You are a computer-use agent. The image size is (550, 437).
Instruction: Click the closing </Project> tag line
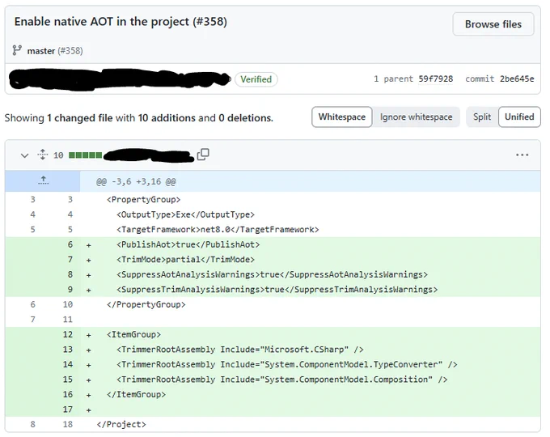[273, 424]
